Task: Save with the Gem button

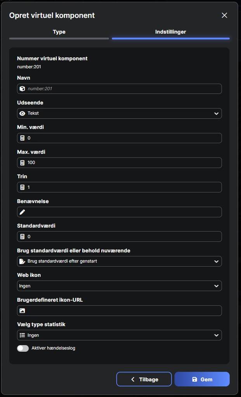Action: click(202, 379)
